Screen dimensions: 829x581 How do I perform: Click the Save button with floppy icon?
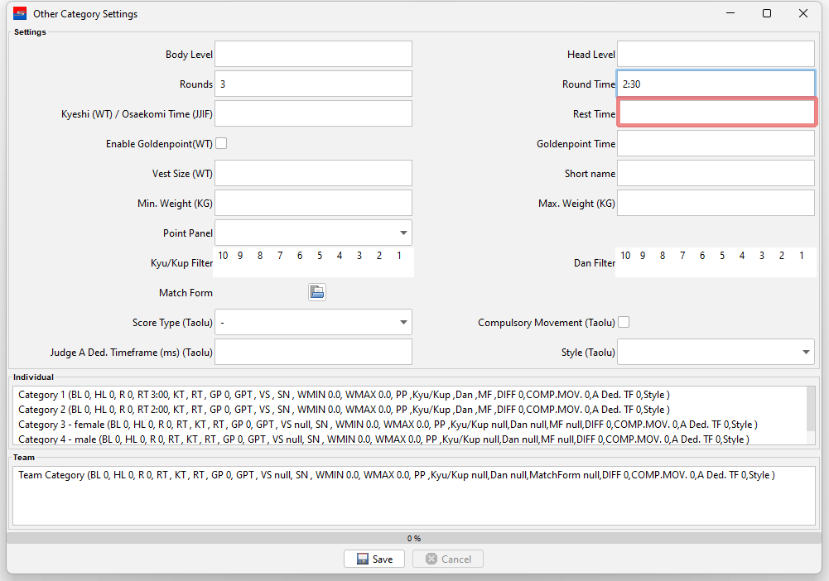[374, 559]
